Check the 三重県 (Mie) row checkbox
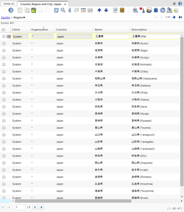This screenshot has width=184, height=212. click(4, 36)
